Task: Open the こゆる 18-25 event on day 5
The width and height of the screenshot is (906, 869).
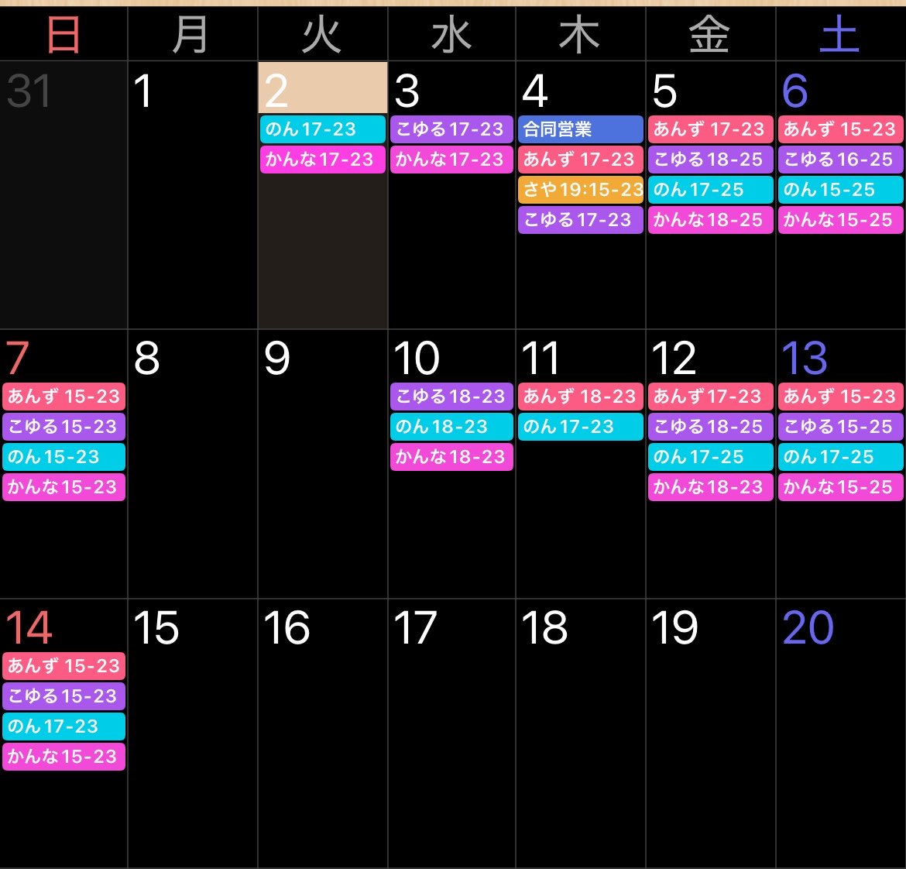Action: [711, 160]
